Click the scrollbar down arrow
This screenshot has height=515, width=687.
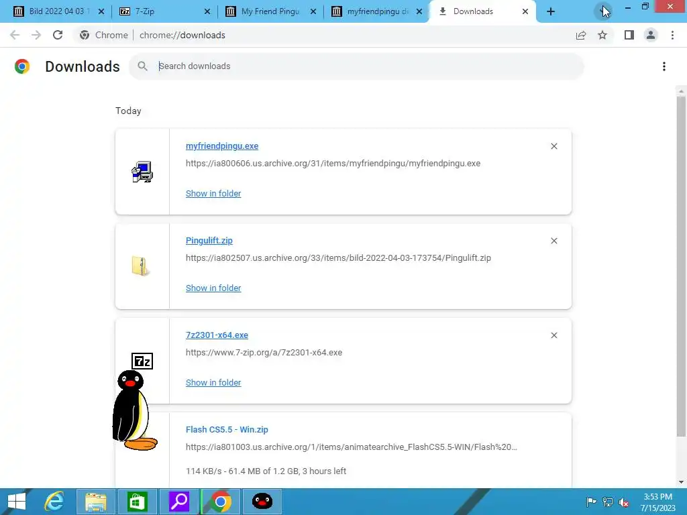click(681, 482)
